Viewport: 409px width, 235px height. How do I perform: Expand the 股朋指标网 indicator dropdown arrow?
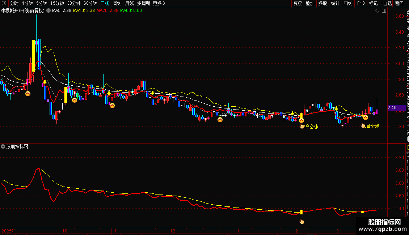[3, 146]
